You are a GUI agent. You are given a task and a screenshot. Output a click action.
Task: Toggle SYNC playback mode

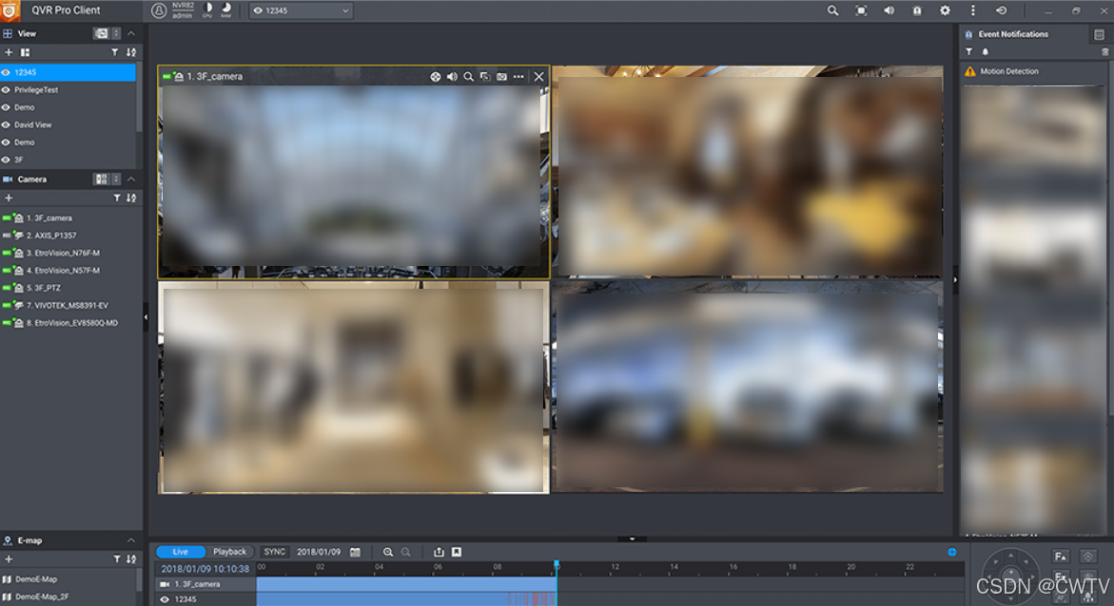274,552
